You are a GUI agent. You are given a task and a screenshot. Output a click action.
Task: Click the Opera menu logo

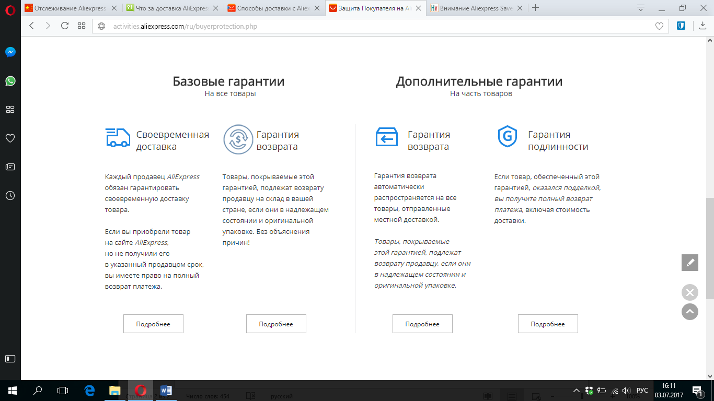(x=10, y=8)
